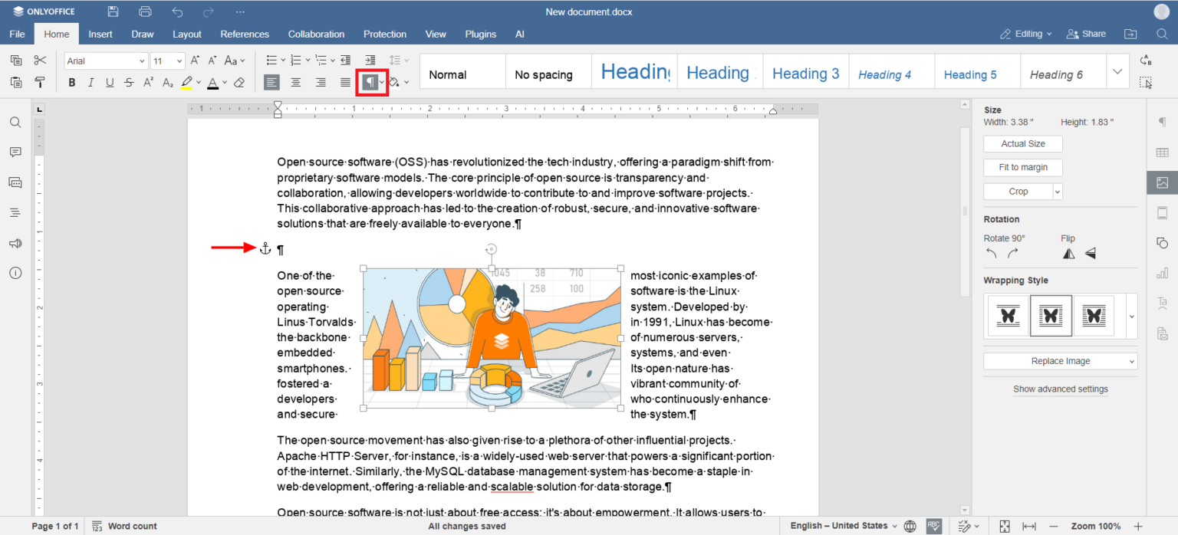Expand the styles gallery chevron

tap(1117, 72)
